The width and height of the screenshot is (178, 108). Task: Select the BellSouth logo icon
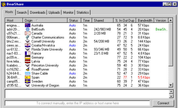28,29
